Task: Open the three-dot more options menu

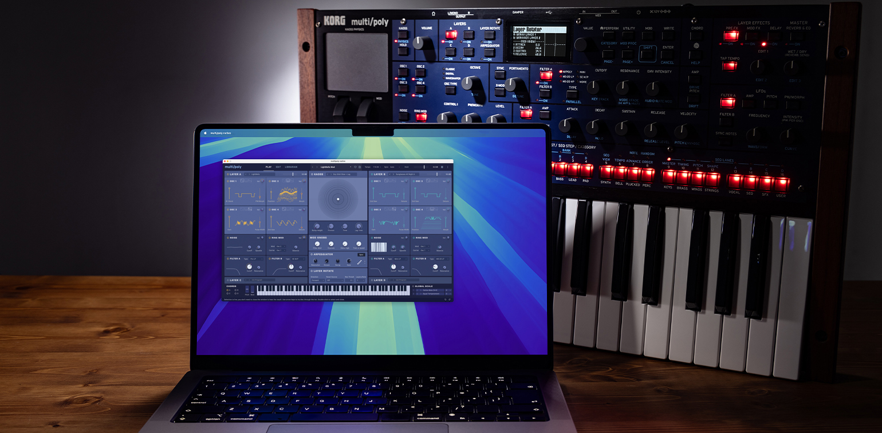Action: coord(448,167)
